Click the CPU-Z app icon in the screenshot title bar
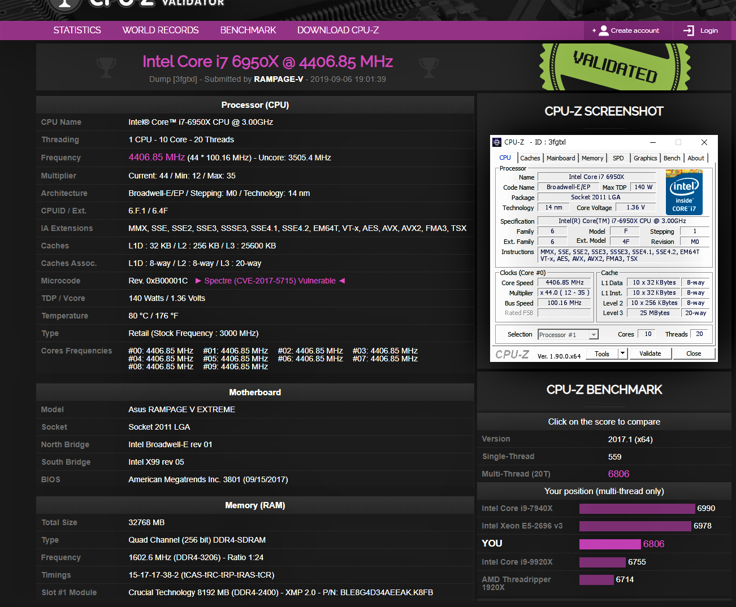Viewport: 736px width, 607px height. 497,142
